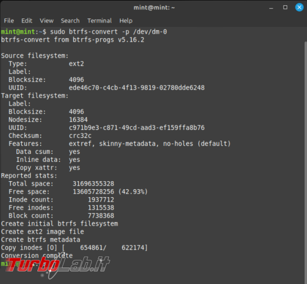Click the 'Copy inodes [O]' progress line
This screenshot has width=307, height=284.
75,248
